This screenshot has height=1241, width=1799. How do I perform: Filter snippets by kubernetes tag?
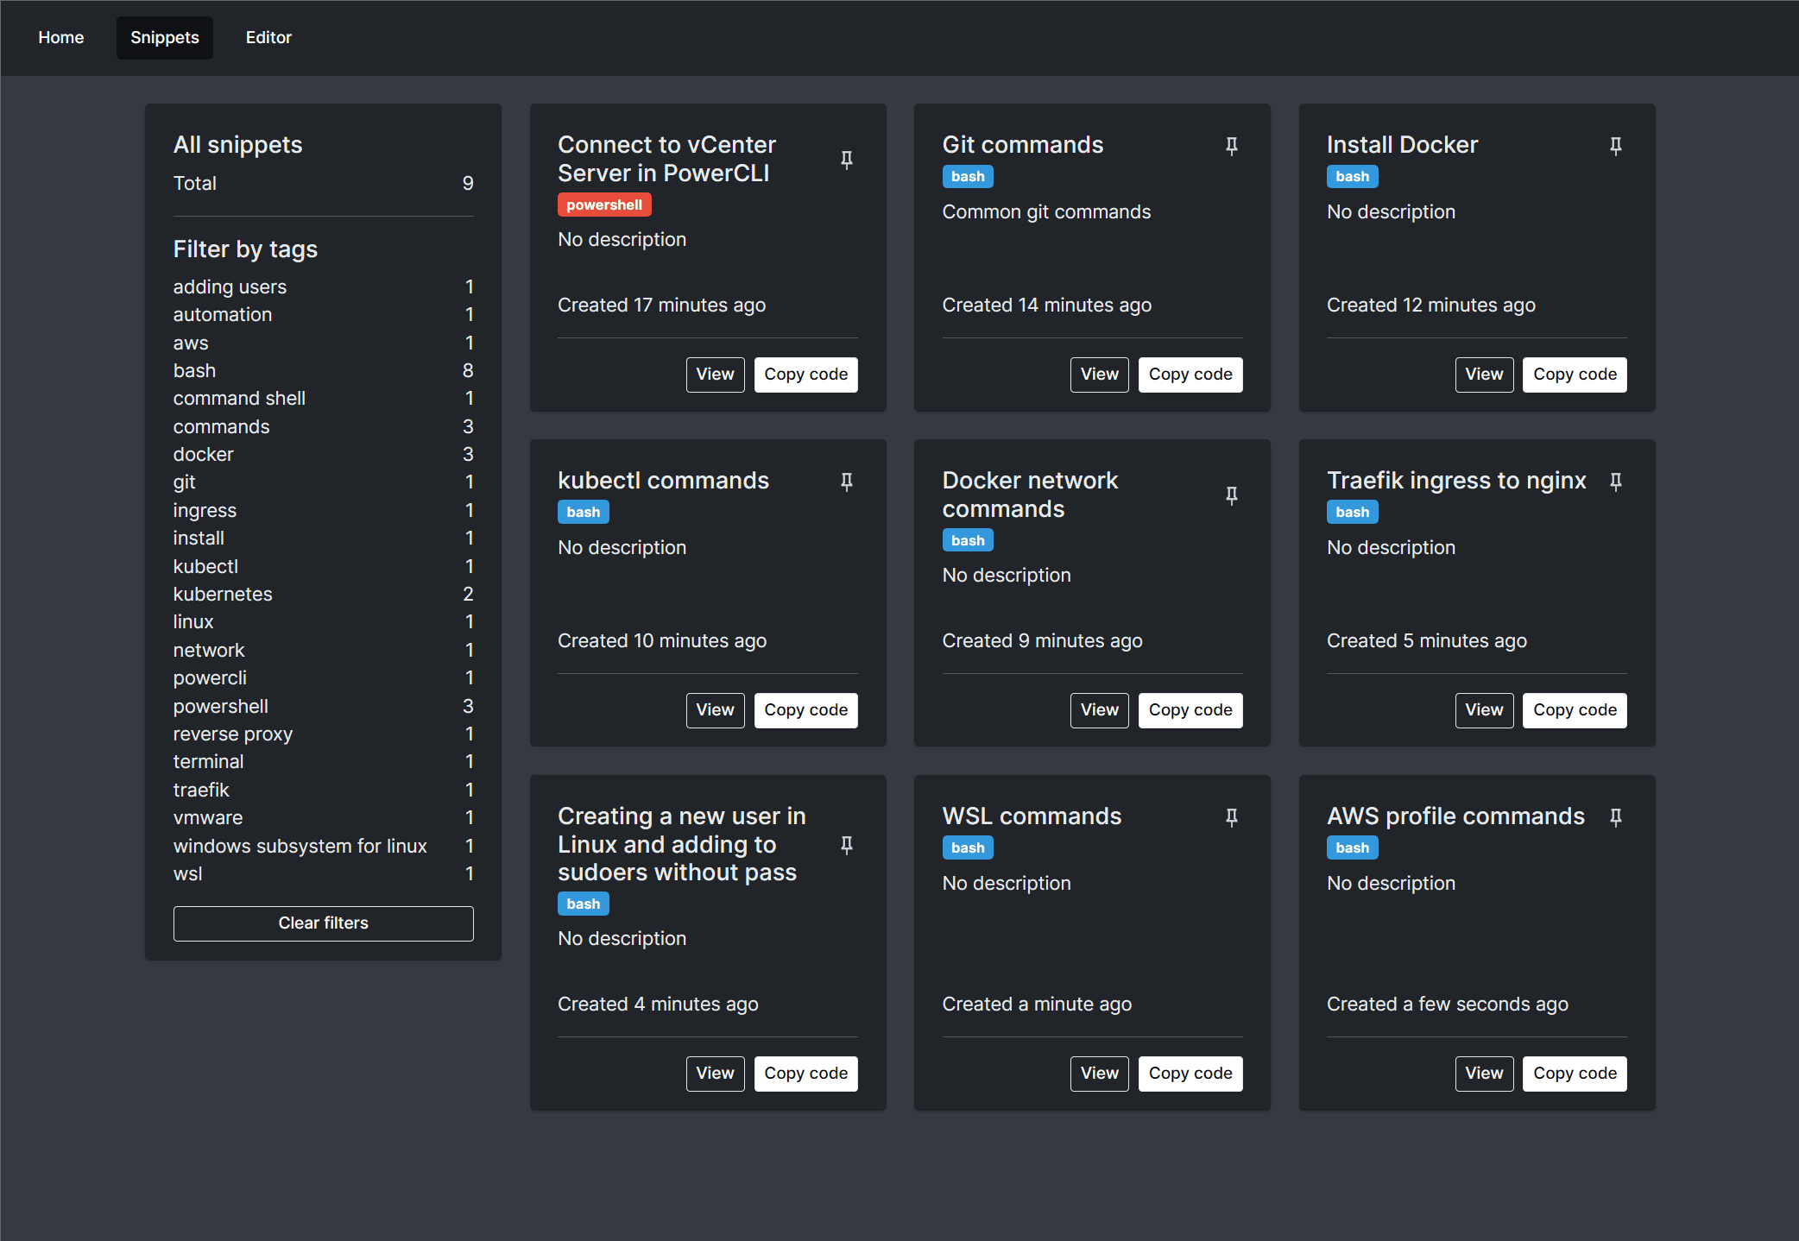point(222,594)
